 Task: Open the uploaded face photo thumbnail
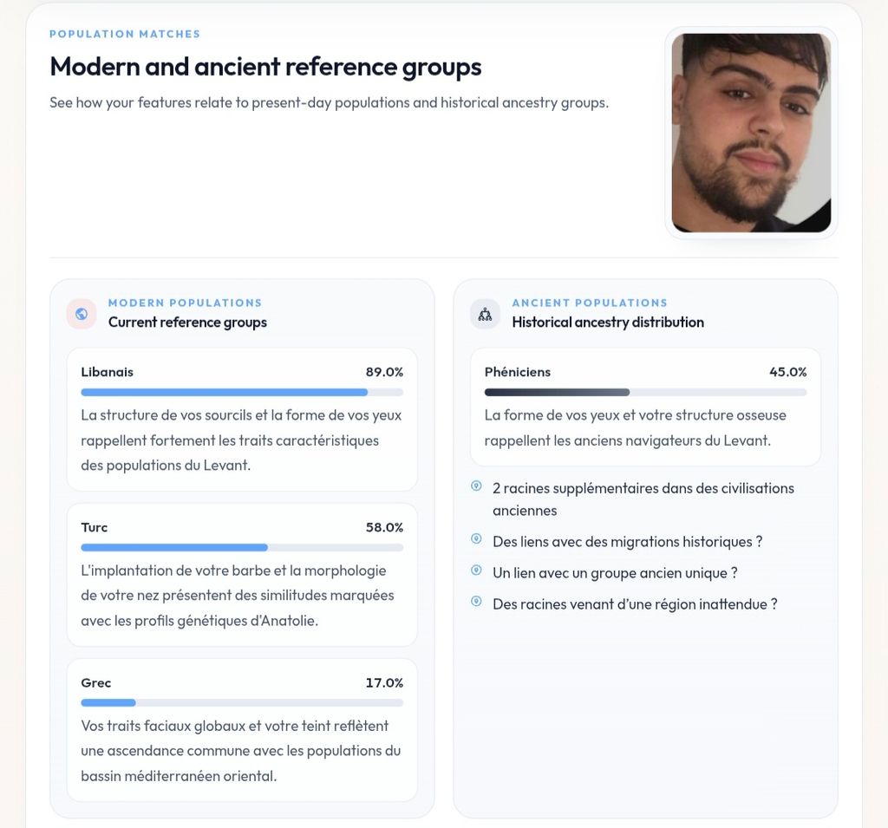pyautogui.click(x=751, y=133)
